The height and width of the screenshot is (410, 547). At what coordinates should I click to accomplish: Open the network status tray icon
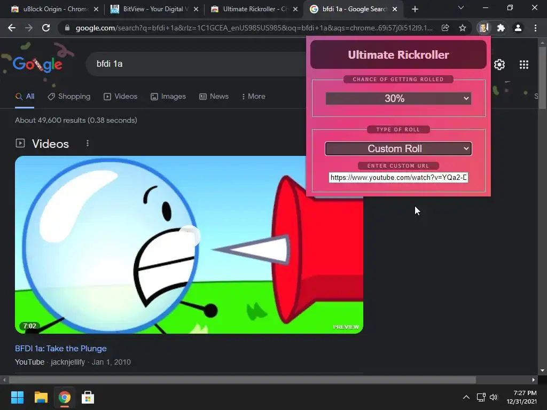[x=481, y=397]
